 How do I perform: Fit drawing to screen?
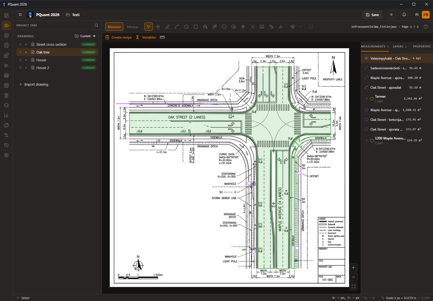(353, 287)
